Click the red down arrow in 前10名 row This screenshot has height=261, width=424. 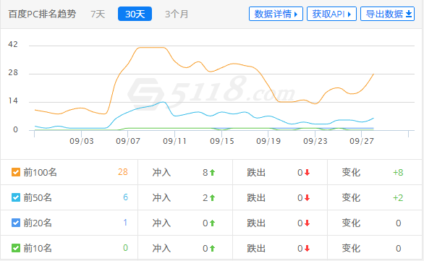(307, 248)
